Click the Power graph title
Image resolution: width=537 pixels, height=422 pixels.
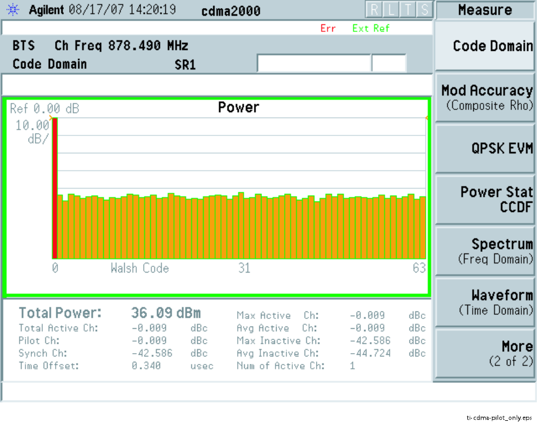pos(239,107)
